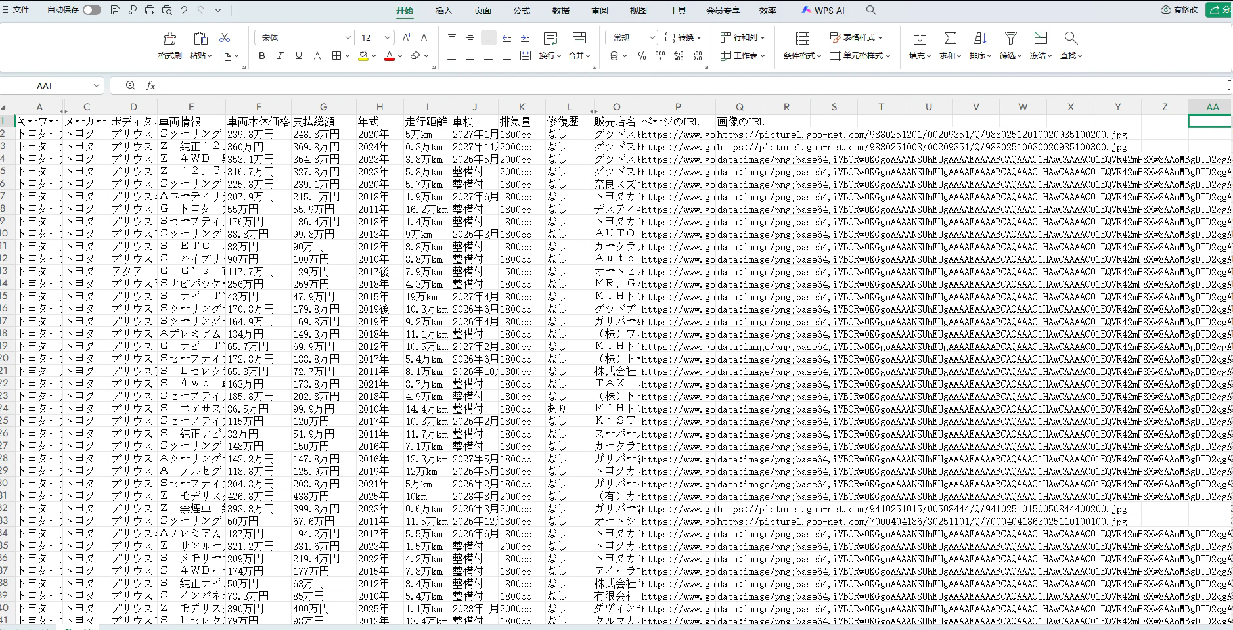Click the Freeze panes (冻结) icon
1233x630 pixels.
coord(1041,38)
